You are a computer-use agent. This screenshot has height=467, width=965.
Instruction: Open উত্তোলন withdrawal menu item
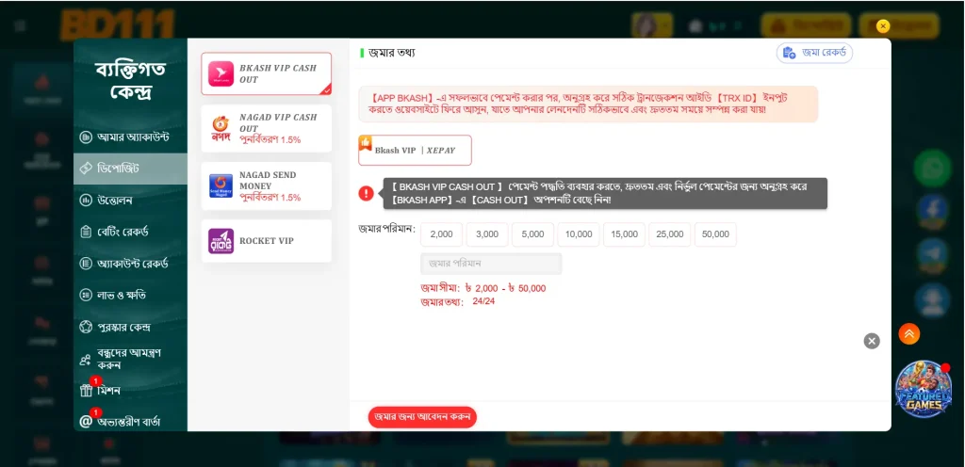pyautogui.click(x=130, y=201)
